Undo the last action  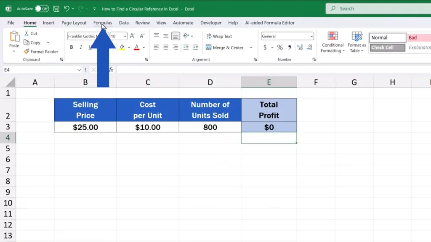[67, 8]
